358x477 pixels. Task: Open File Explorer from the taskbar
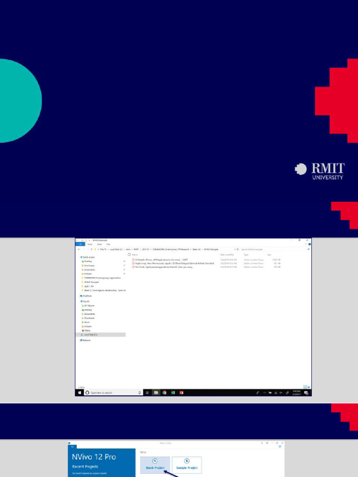(x=156, y=393)
